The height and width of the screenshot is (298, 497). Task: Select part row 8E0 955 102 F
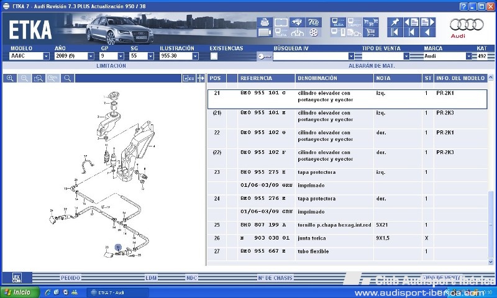[347, 158]
